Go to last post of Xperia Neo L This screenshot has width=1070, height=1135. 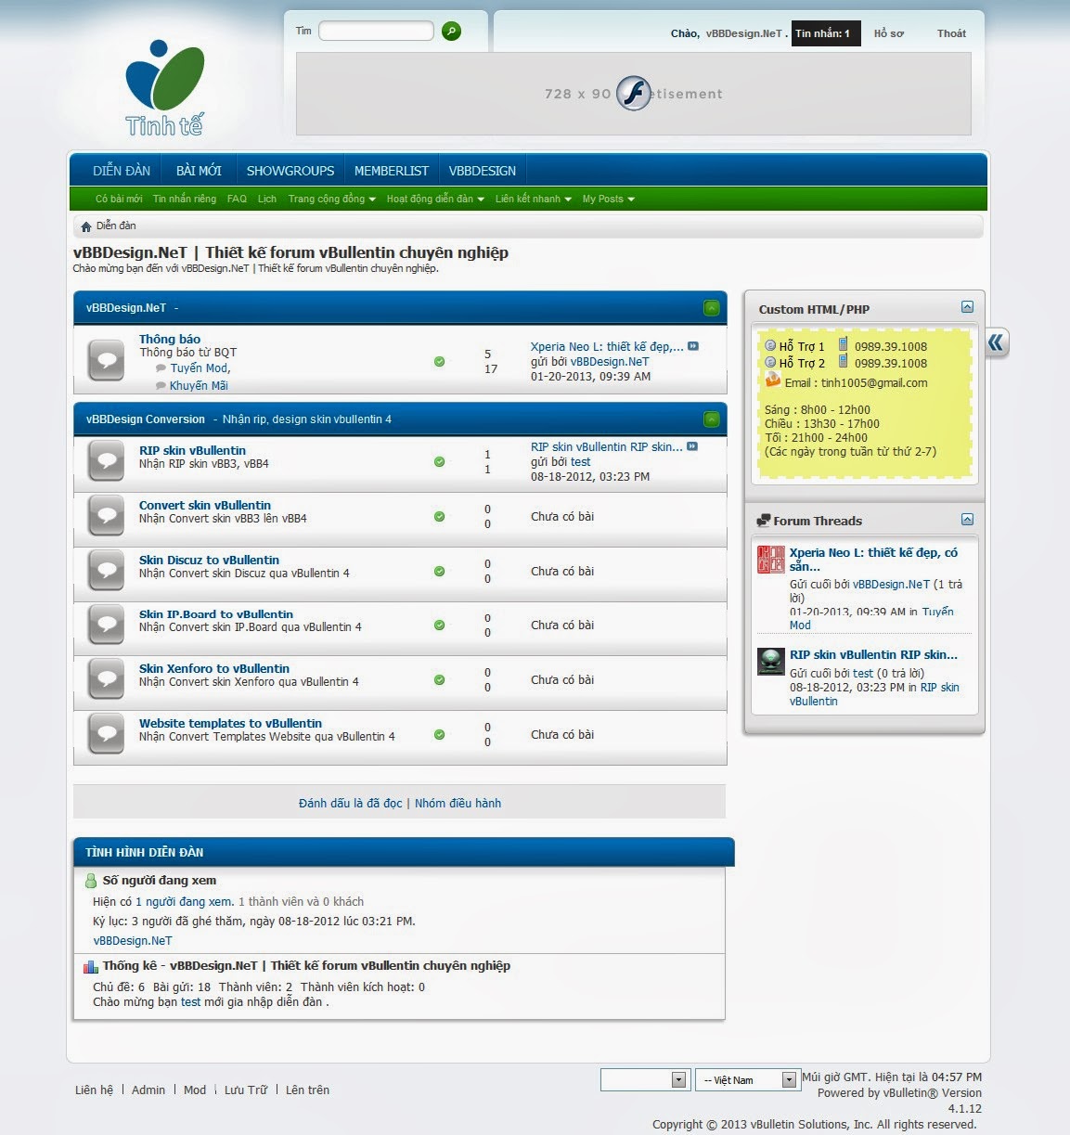click(x=693, y=346)
